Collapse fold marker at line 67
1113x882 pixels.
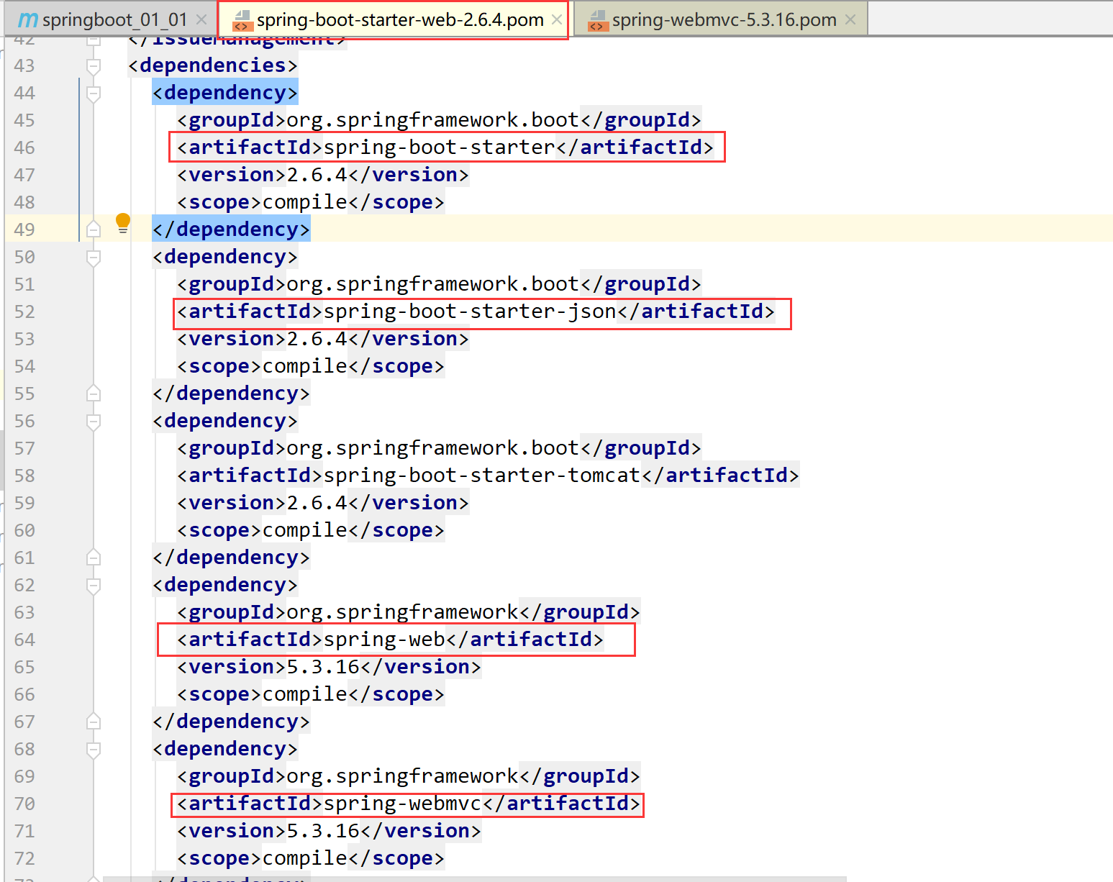point(93,721)
